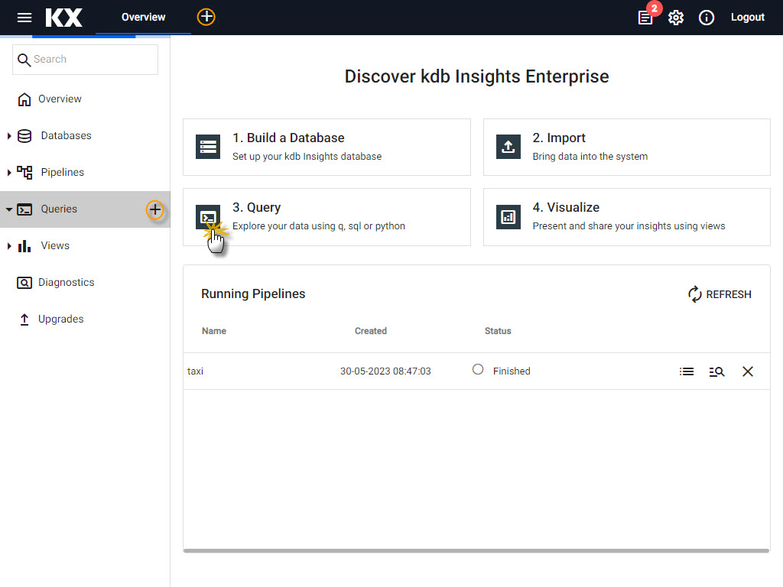Switch to the Overview tab

click(143, 17)
